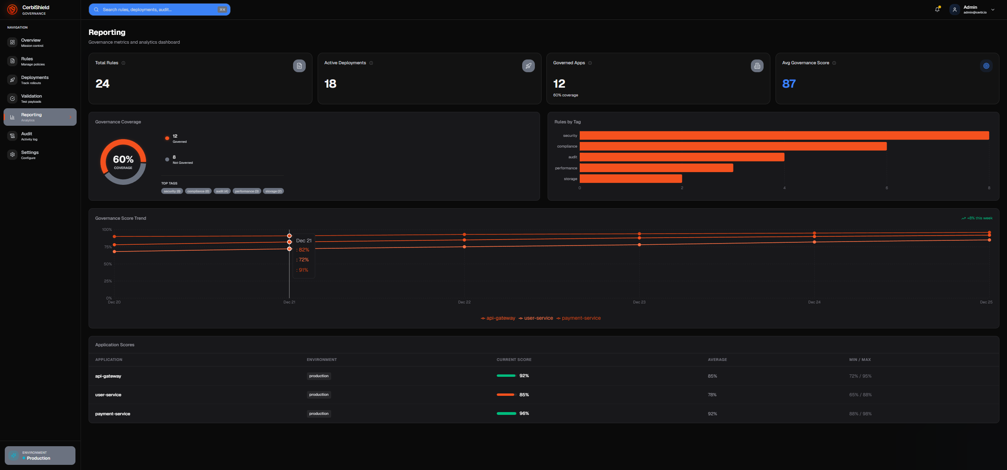Click the Validation checkmark icon
Screen dimensions: 1007x470
(12, 98)
